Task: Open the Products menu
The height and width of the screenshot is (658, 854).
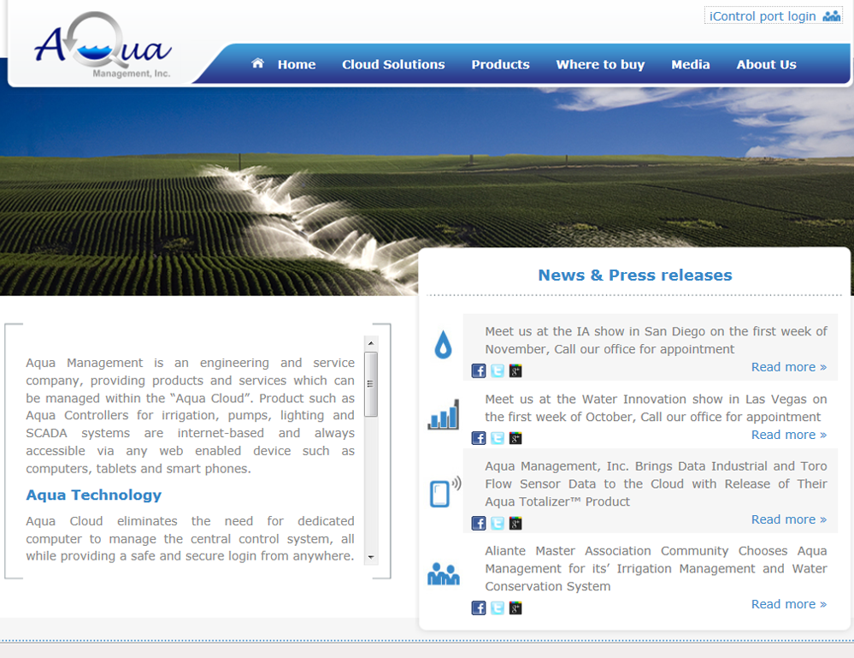Action: 501,64
